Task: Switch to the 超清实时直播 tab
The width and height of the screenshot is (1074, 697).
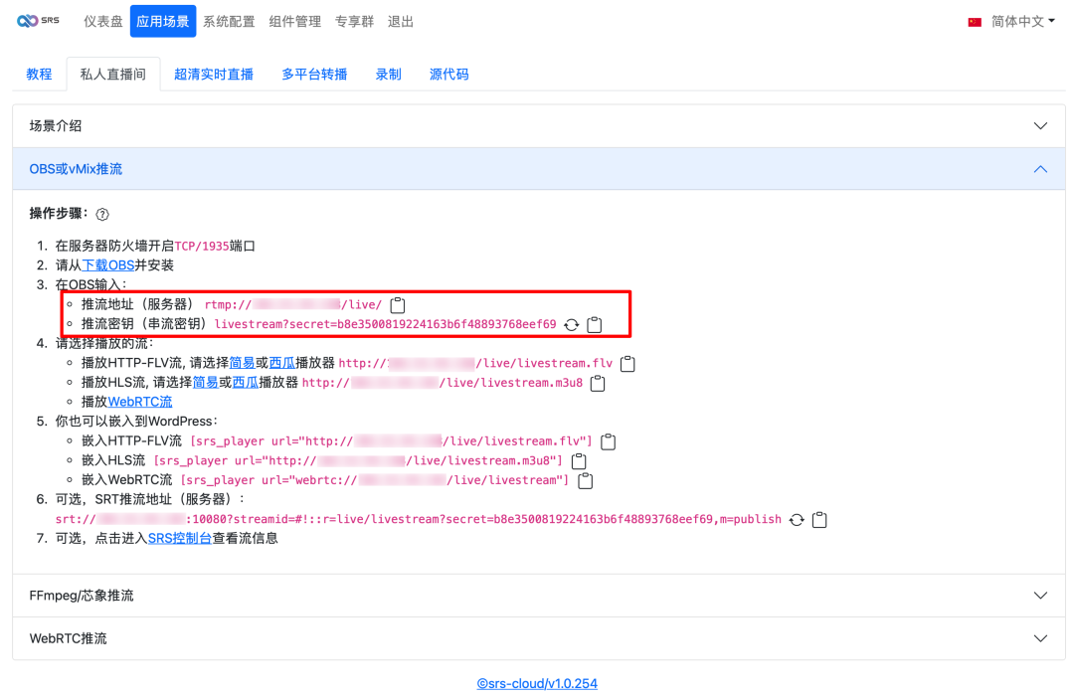Action: pos(214,74)
